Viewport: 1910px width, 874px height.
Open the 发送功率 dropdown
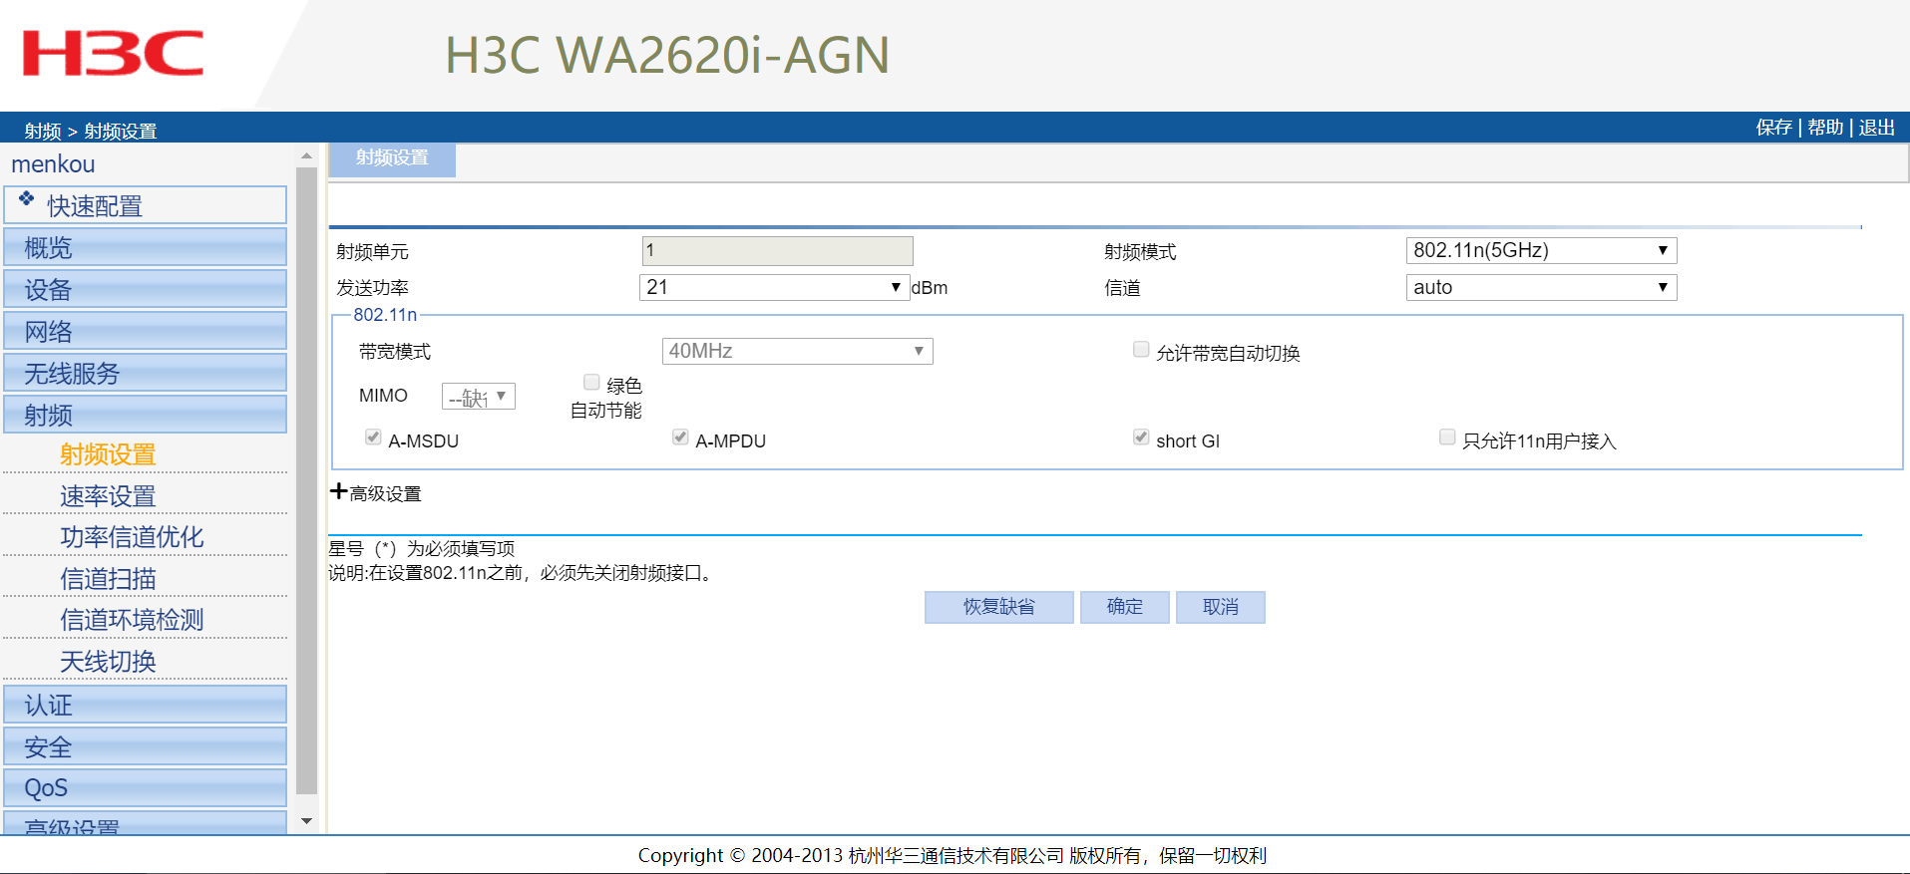tap(774, 287)
